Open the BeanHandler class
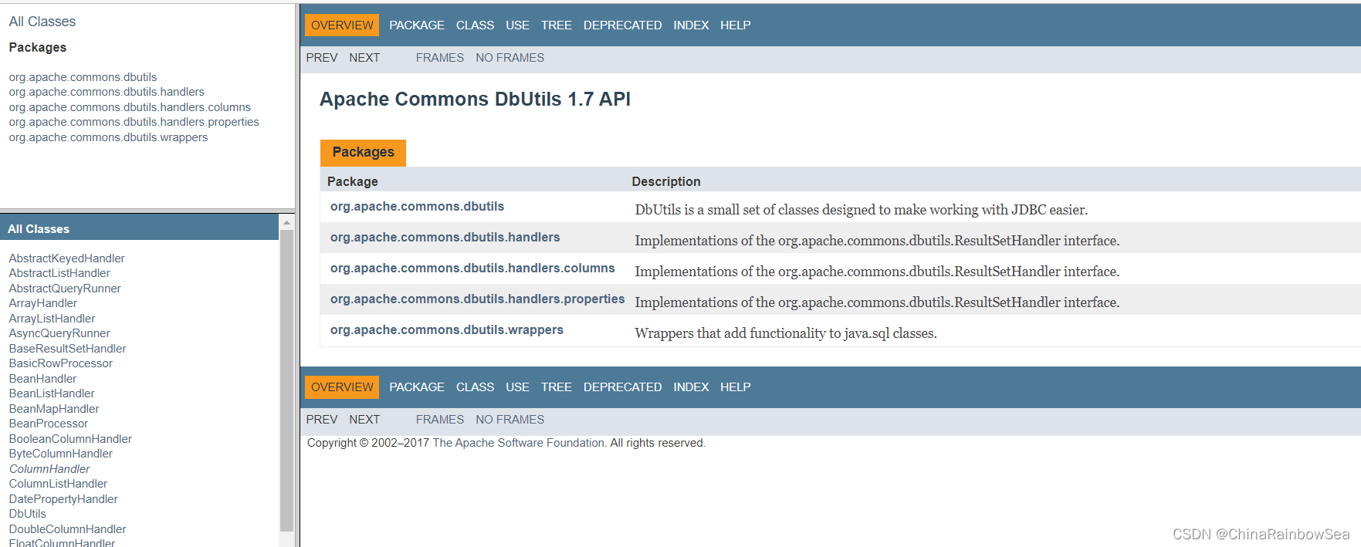 [42, 379]
